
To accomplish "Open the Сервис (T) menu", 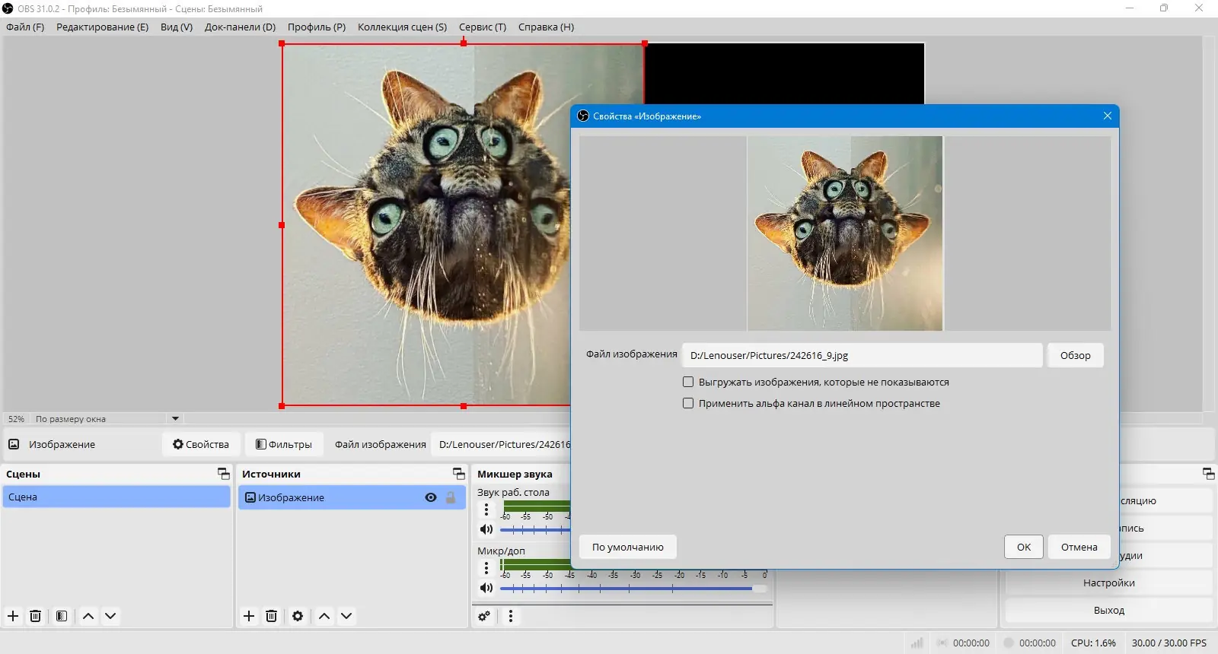I will pos(482,27).
